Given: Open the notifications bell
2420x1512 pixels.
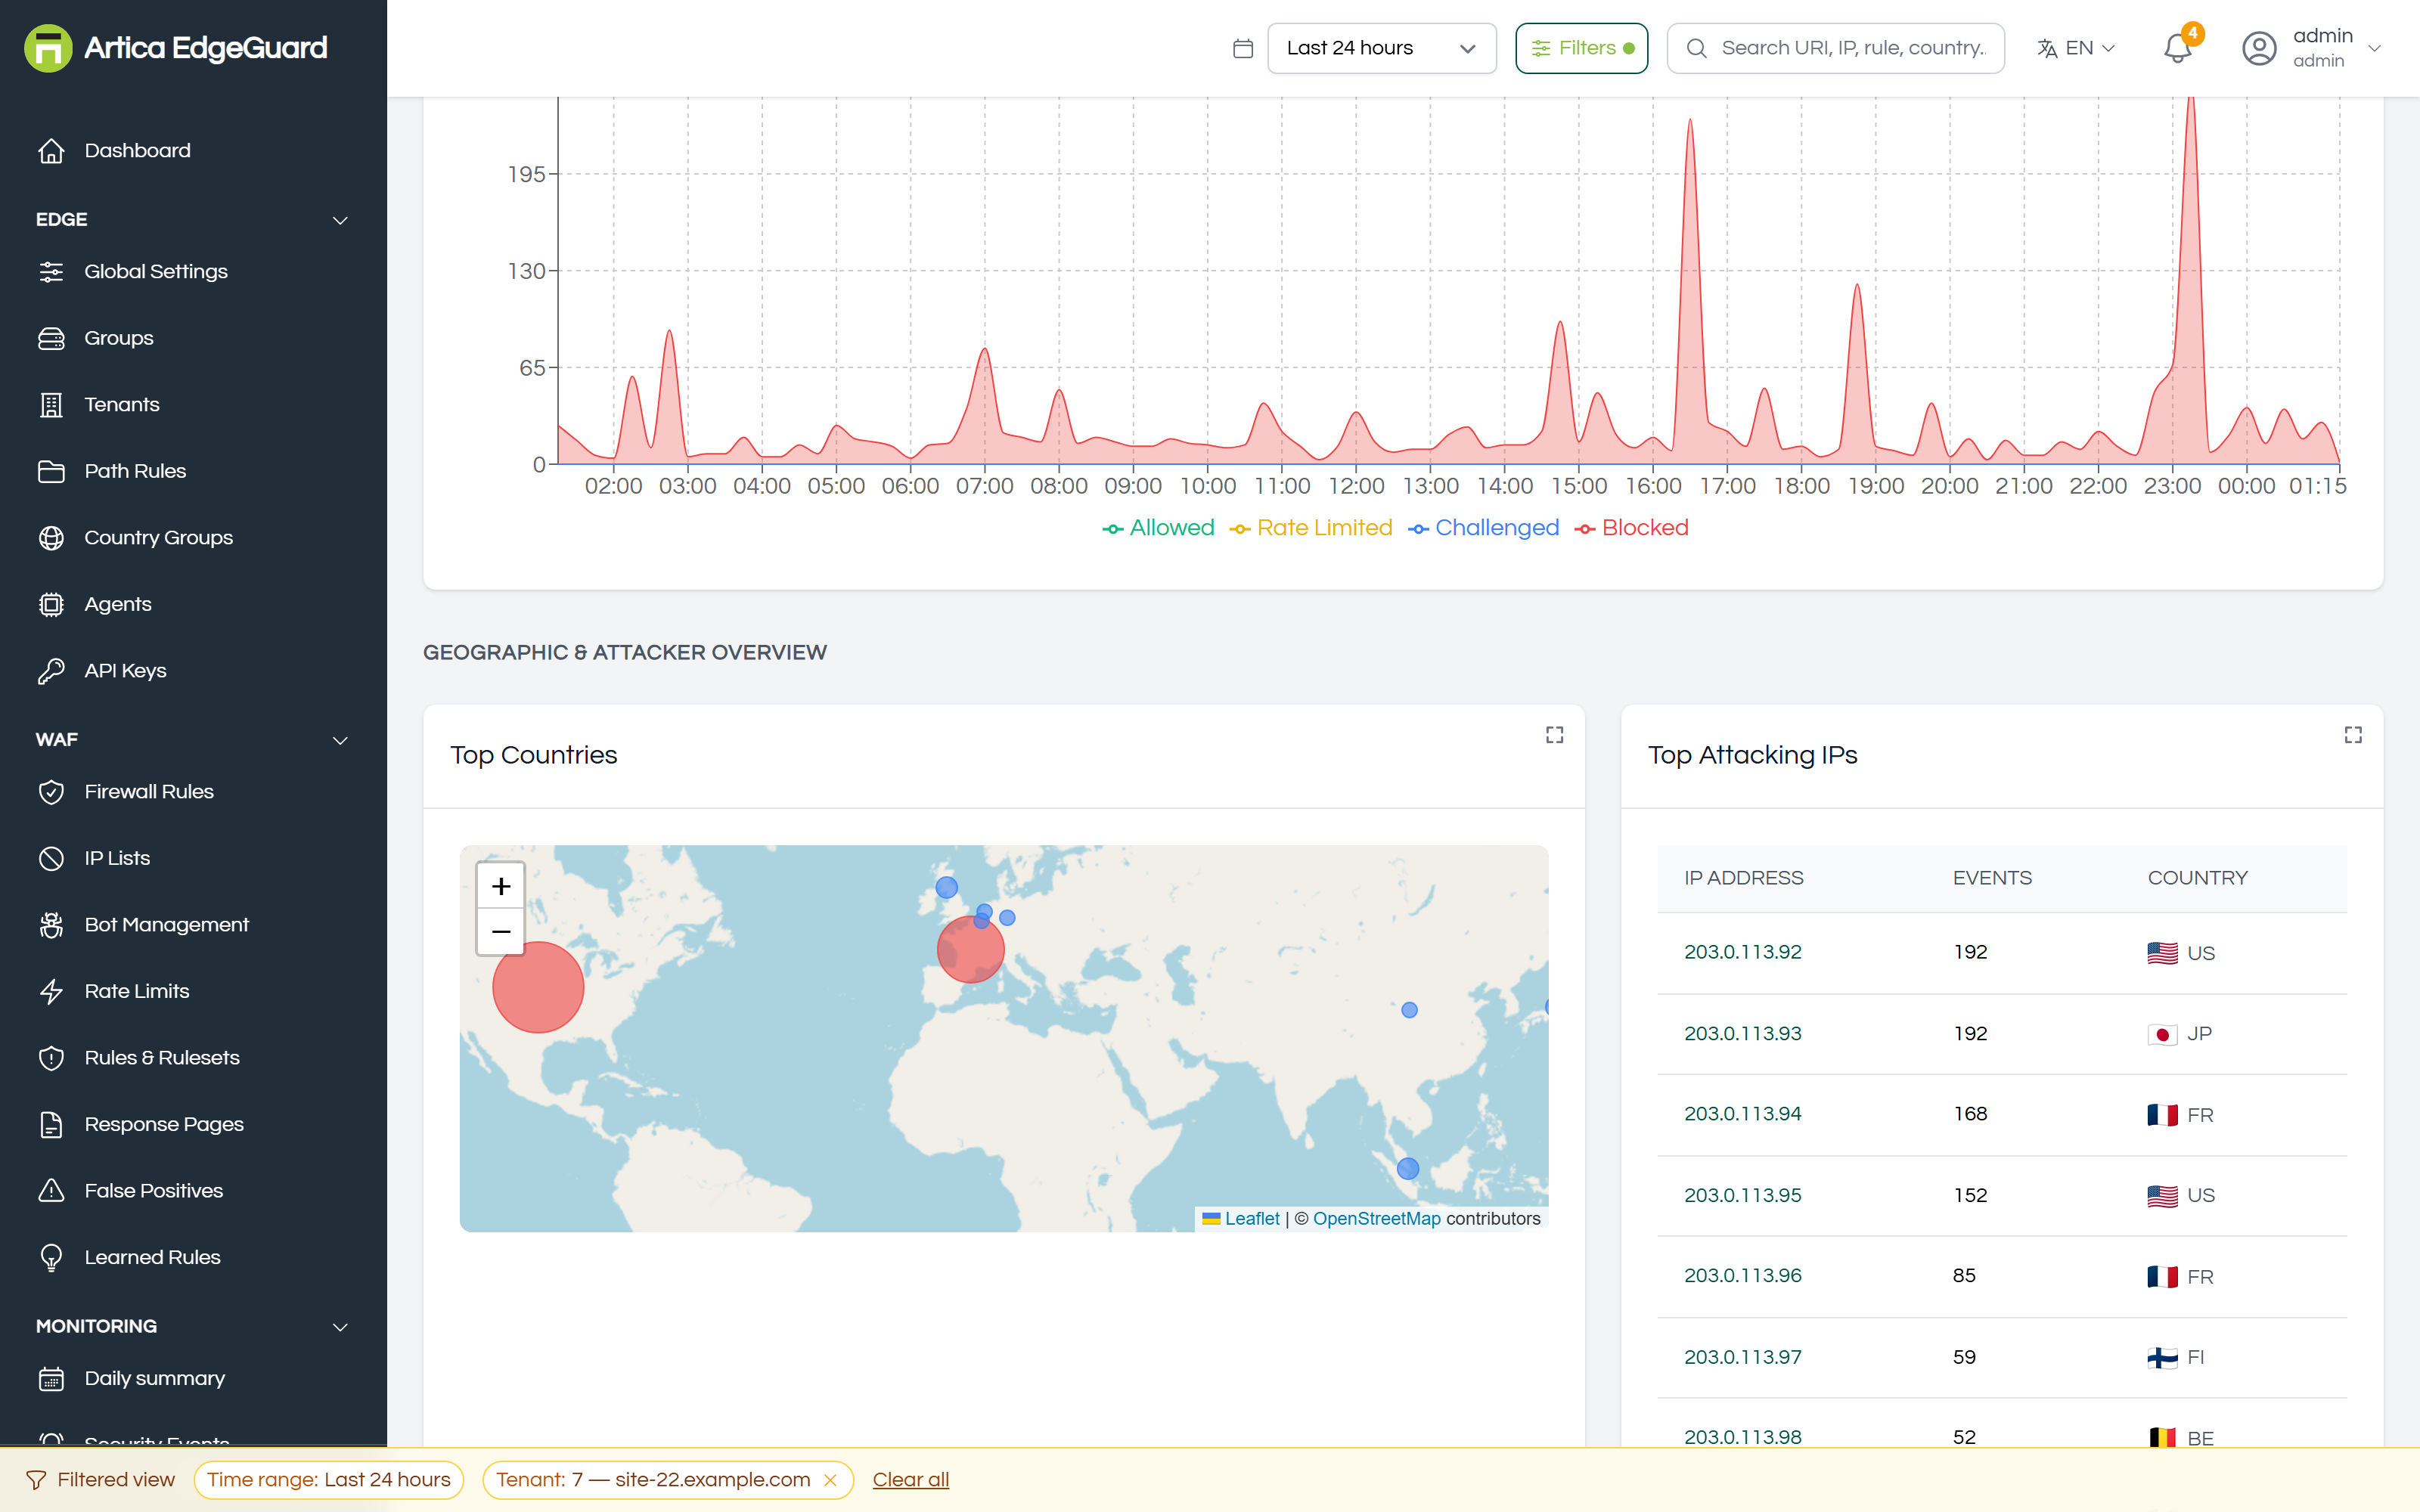Looking at the screenshot, I should [x=2177, y=48].
